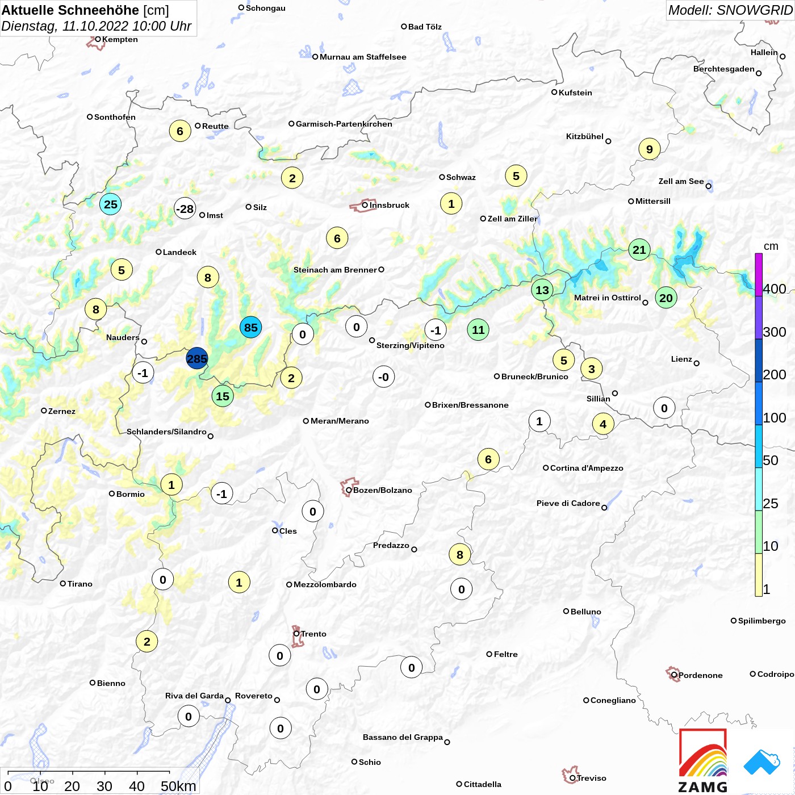
Task: Pick the yellow 1 cm legend color
Action: (759, 575)
